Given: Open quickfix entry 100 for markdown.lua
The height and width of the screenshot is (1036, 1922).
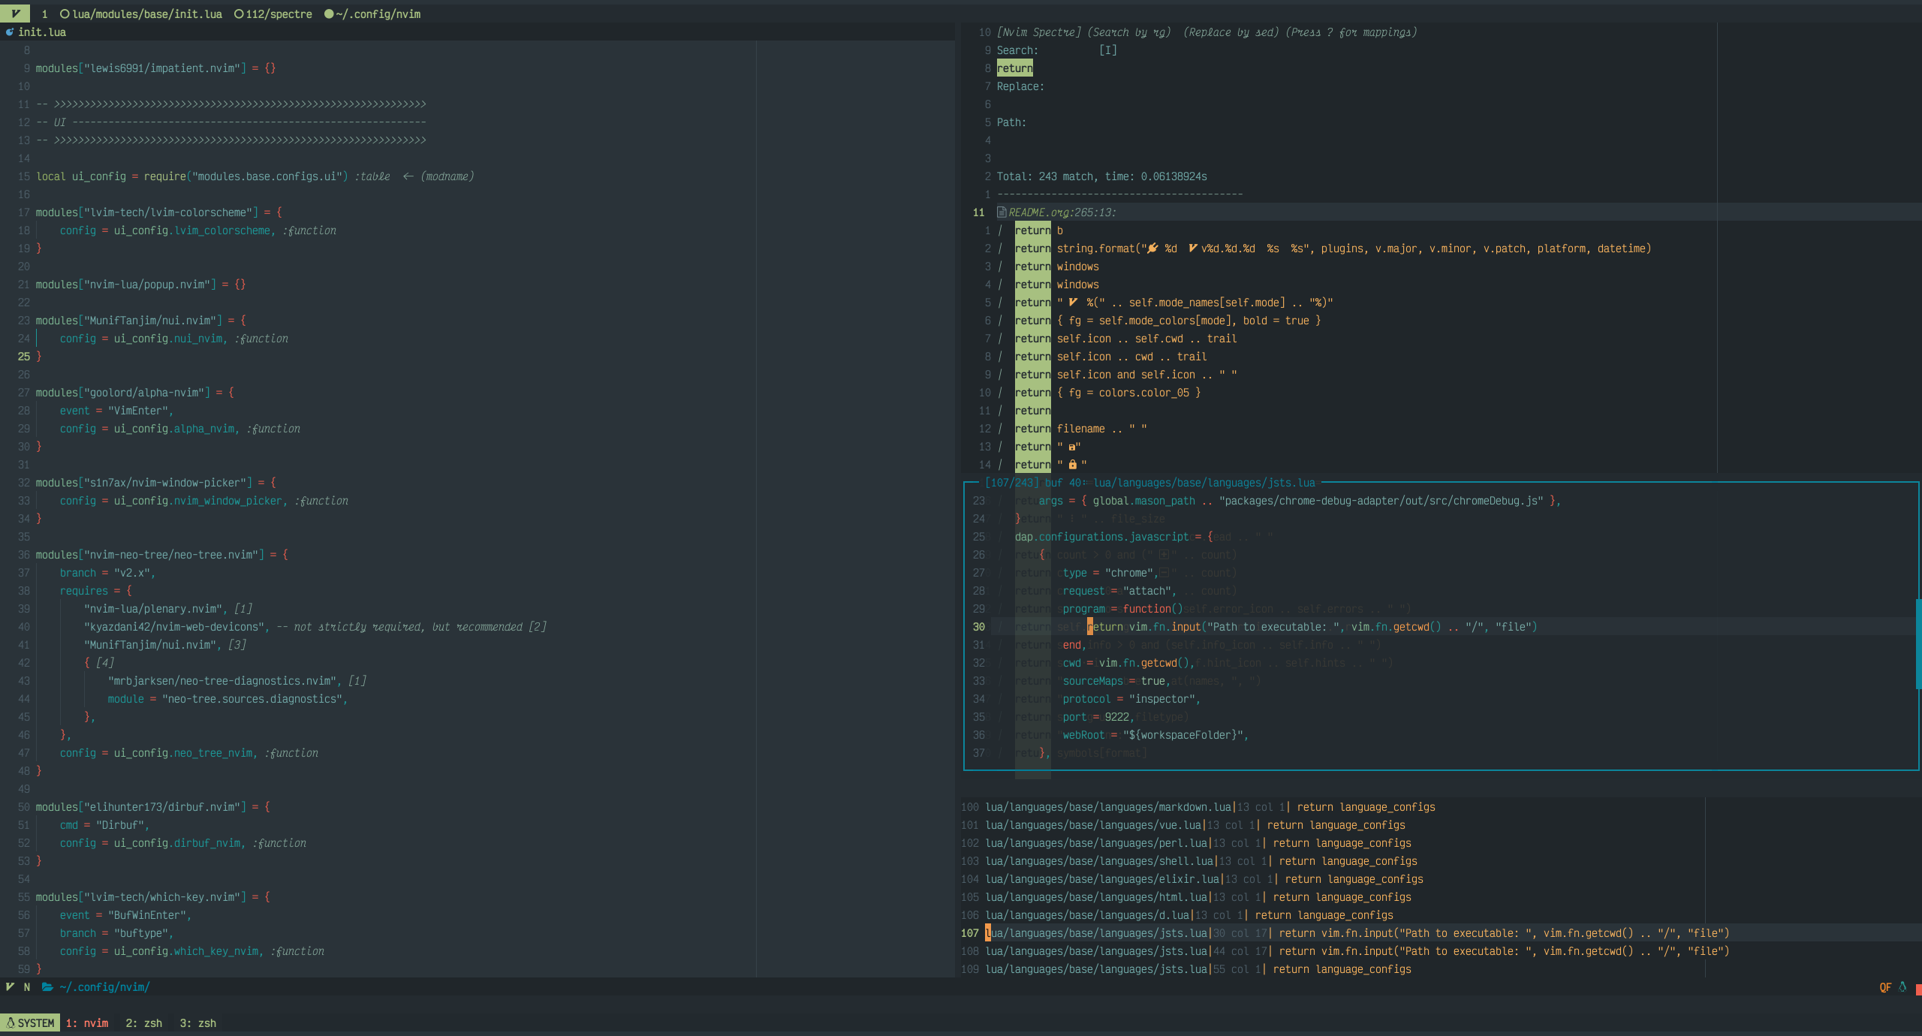Looking at the screenshot, I should [x=1108, y=807].
